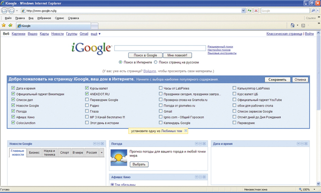Open the Сервис menu

[x=59, y=18]
